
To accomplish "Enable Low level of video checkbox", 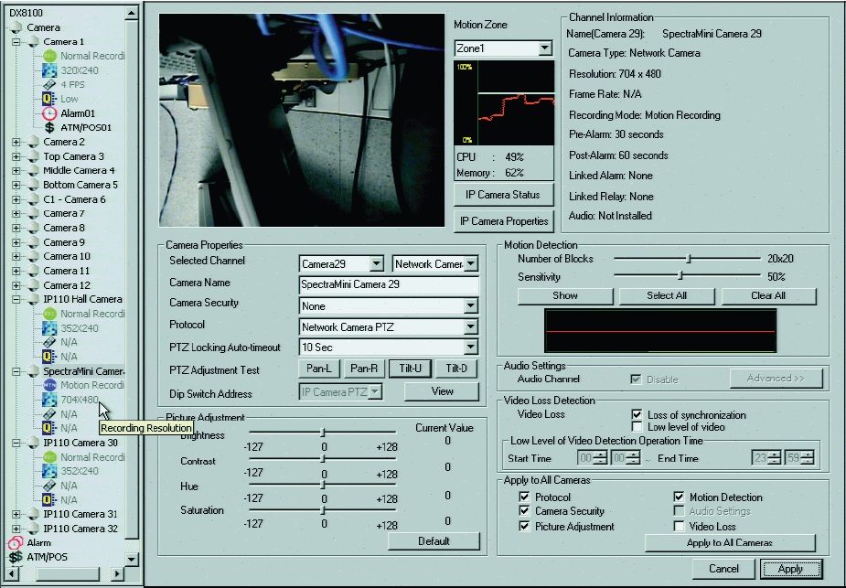I will [637, 427].
